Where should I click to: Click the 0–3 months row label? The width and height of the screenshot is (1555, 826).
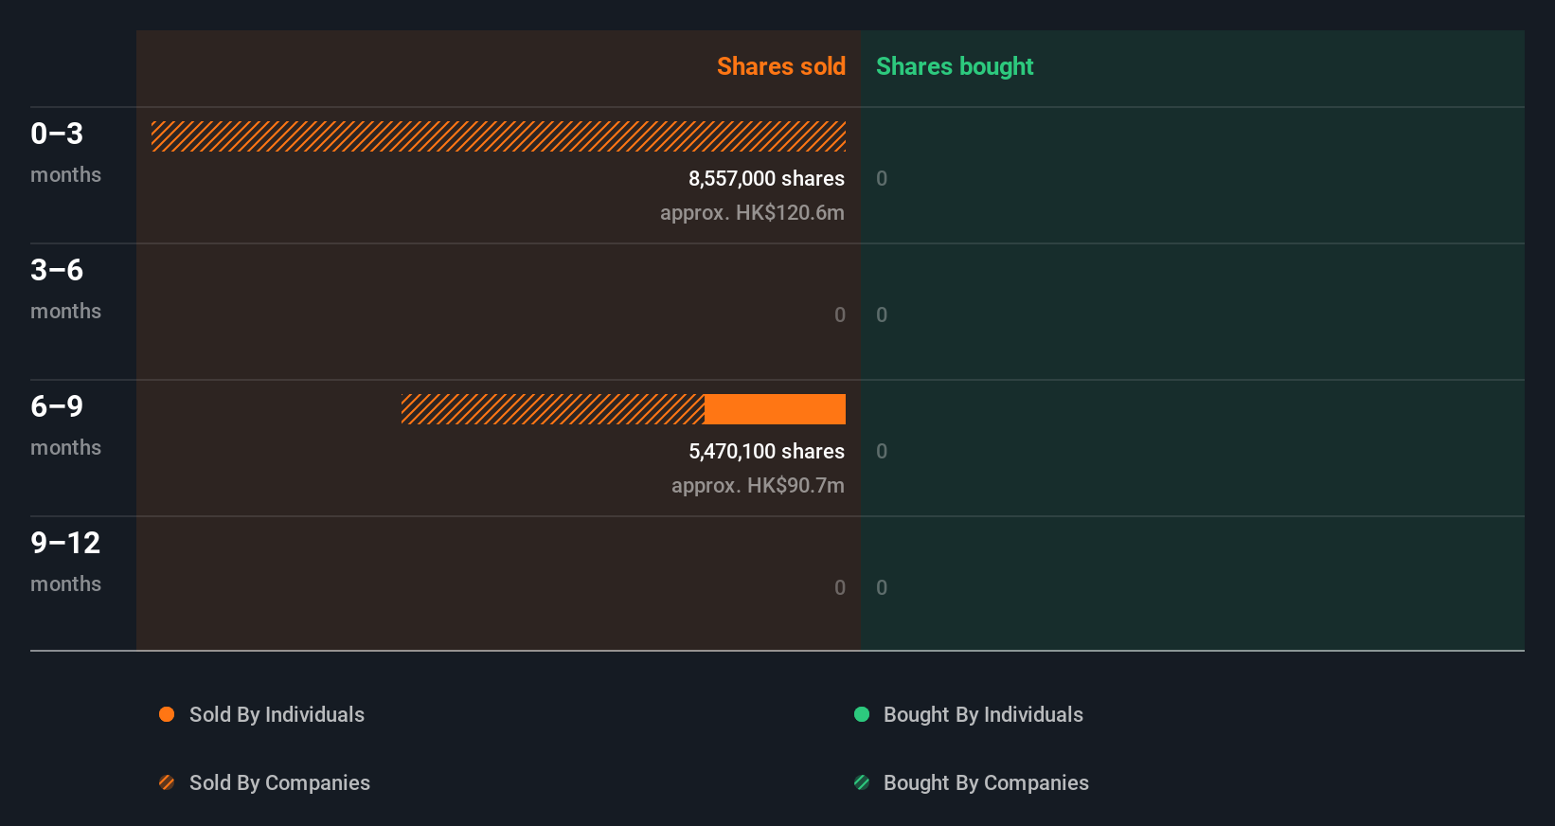click(65, 152)
